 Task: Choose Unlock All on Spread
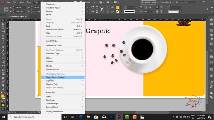[63, 30]
